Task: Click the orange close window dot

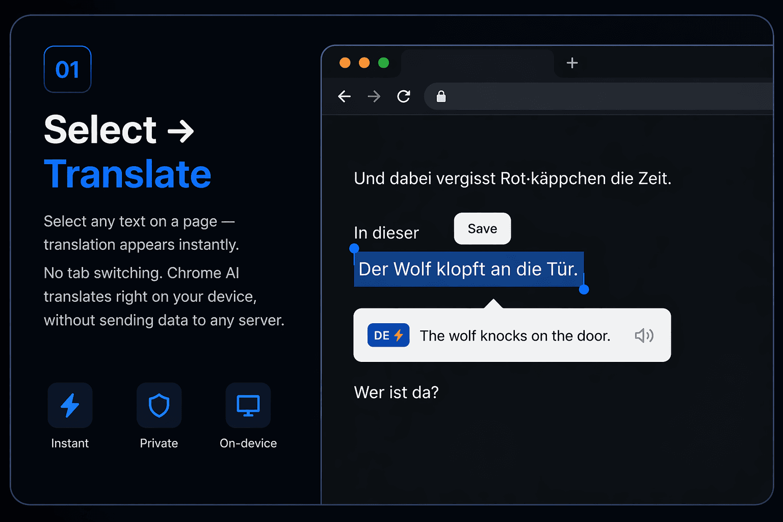Action: (345, 63)
